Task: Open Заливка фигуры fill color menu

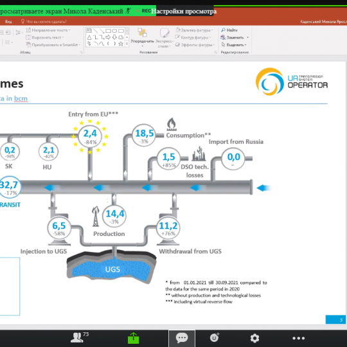Action: click(x=194, y=30)
